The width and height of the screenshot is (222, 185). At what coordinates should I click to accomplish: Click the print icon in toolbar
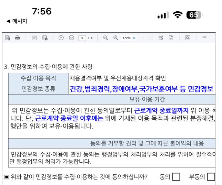17,38
